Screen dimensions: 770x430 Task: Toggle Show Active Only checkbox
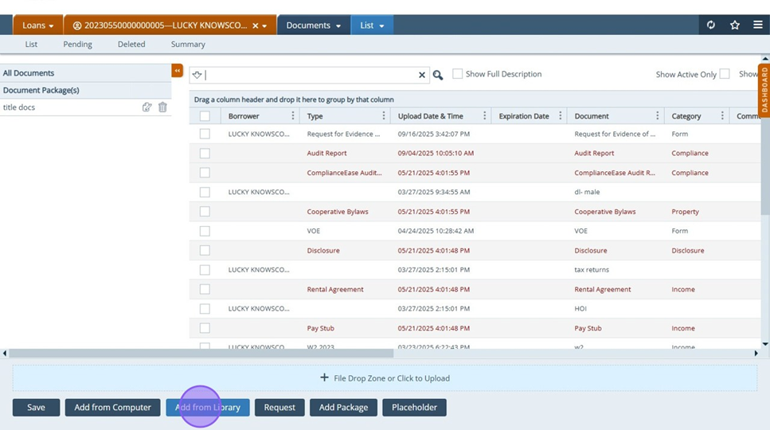tap(725, 74)
